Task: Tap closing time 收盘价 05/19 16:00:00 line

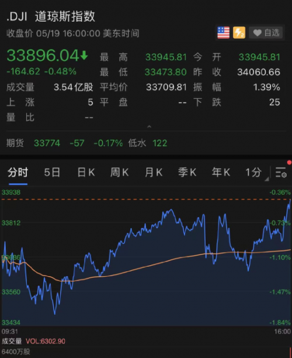Action: point(73,33)
